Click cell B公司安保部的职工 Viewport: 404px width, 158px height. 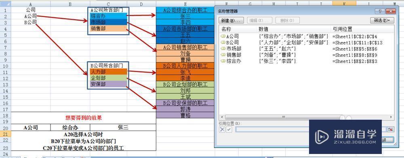185,103
